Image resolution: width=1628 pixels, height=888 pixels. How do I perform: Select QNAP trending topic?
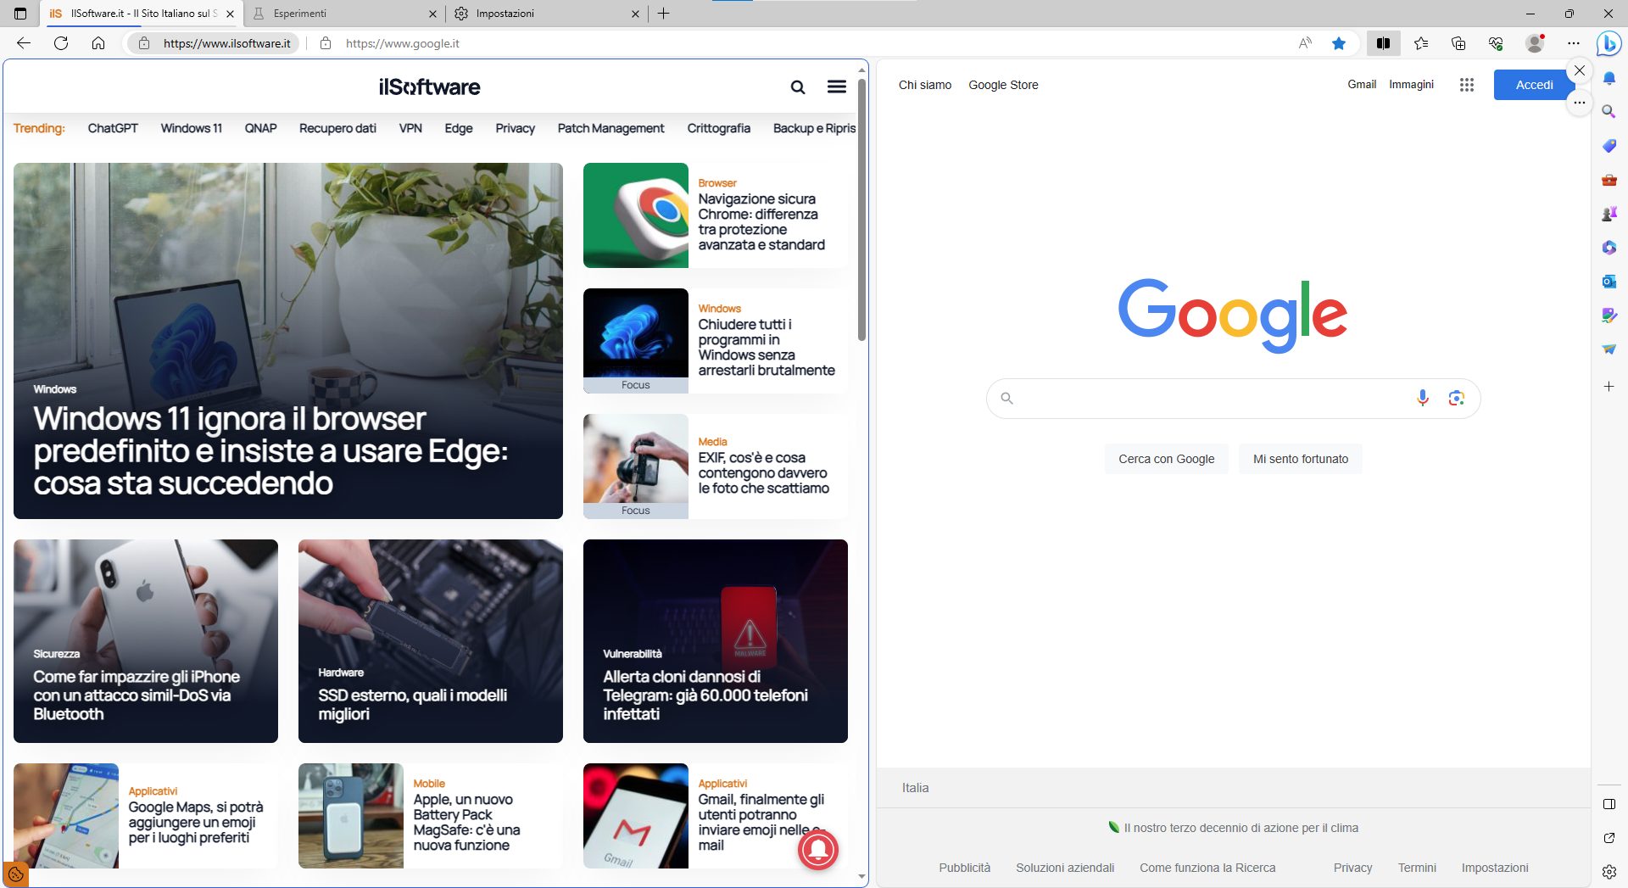(260, 128)
